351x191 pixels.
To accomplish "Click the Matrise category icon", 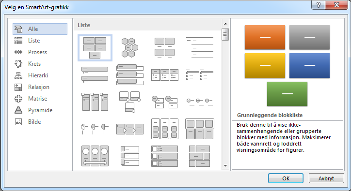I will coord(18,99).
